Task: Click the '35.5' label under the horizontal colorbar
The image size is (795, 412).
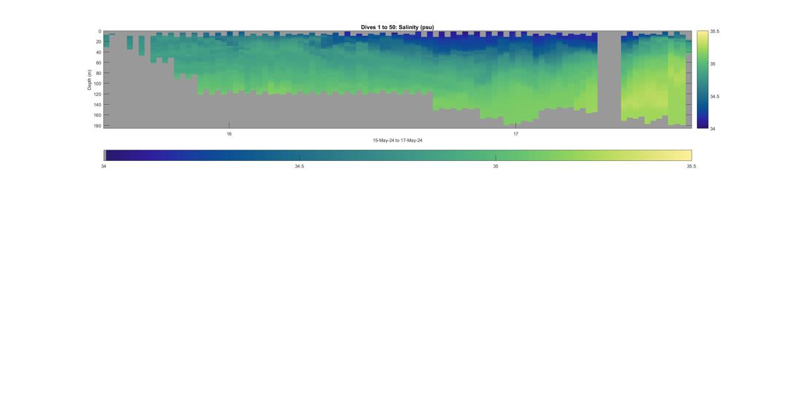Action: 692,166
